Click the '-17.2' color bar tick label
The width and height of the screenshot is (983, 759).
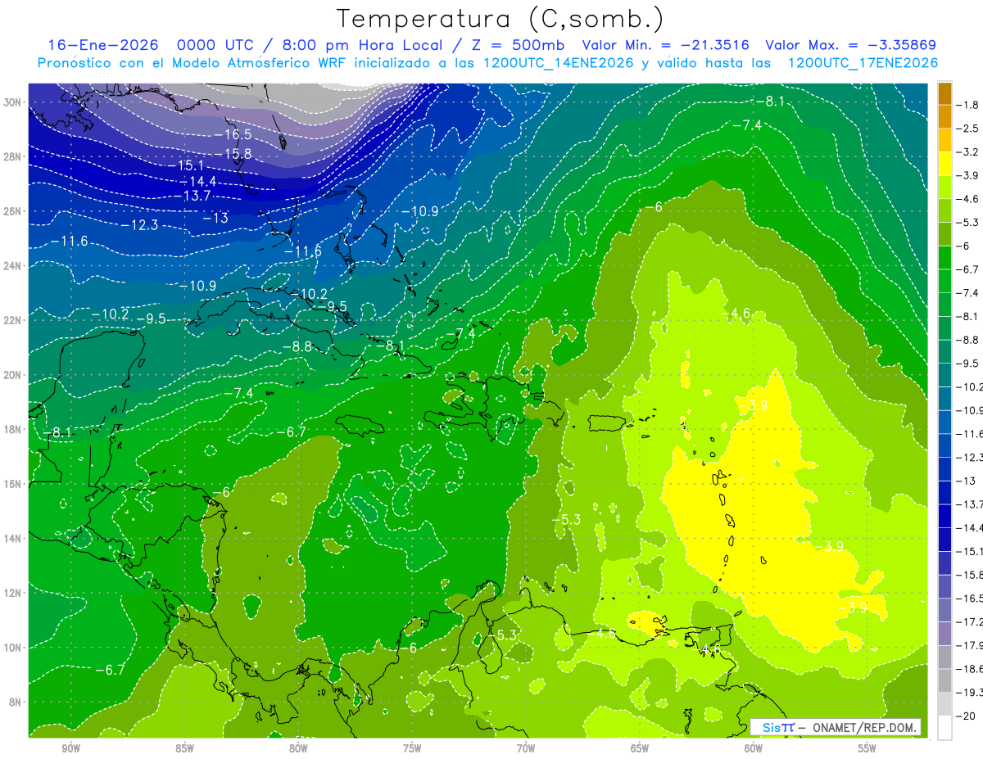coord(970,622)
